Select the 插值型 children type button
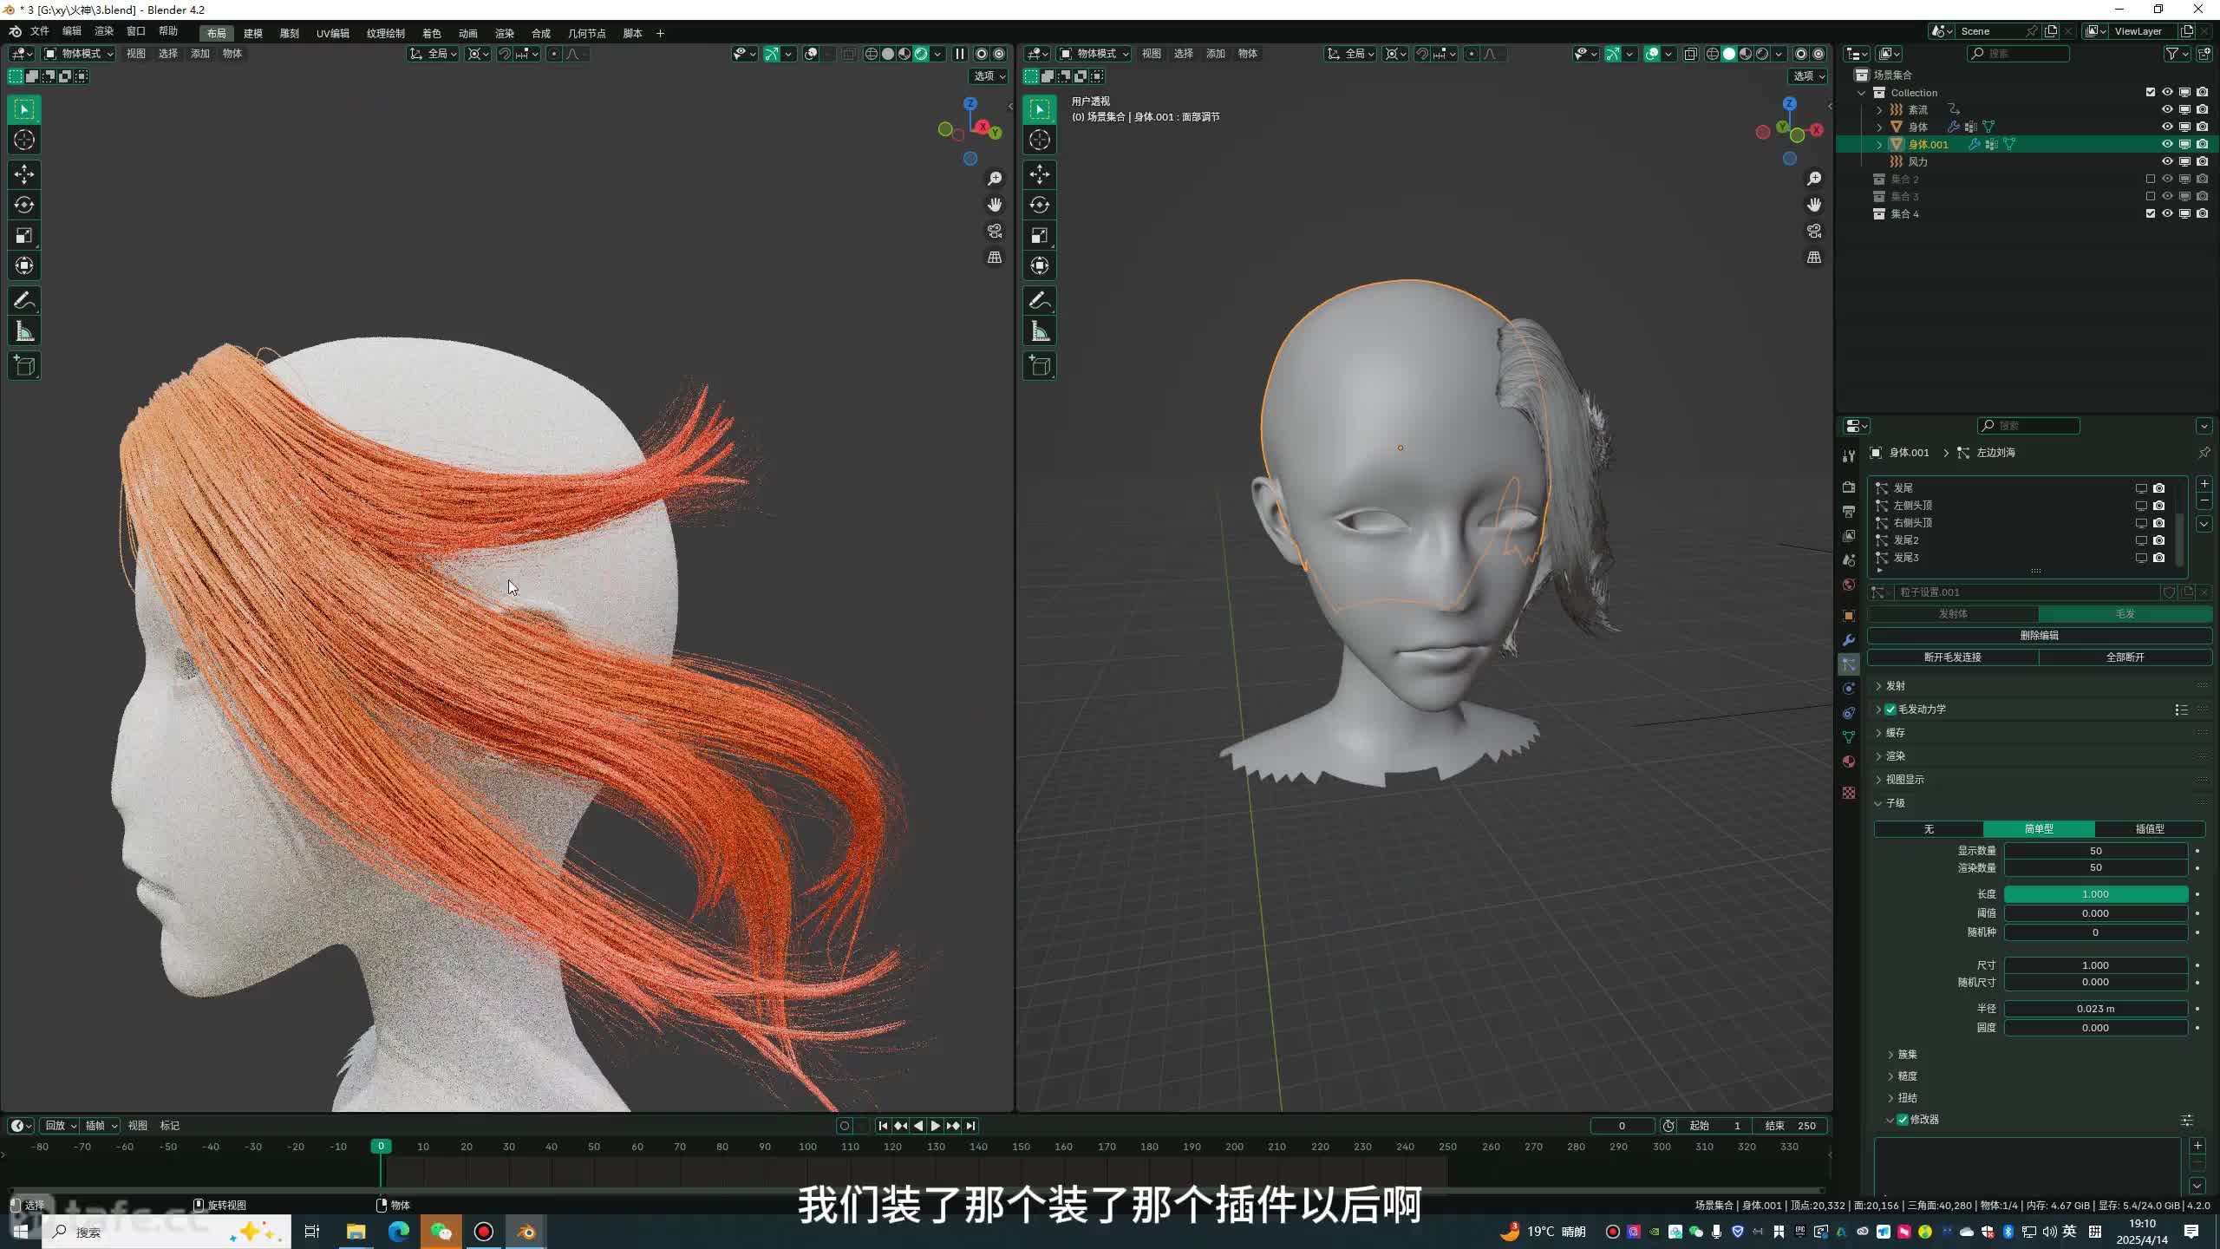 [x=2149, y=829]
